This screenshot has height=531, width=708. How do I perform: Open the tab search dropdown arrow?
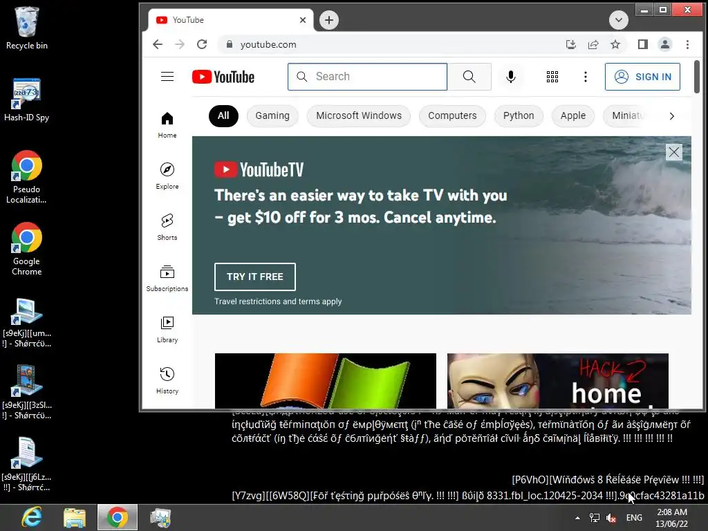[619, 20]
